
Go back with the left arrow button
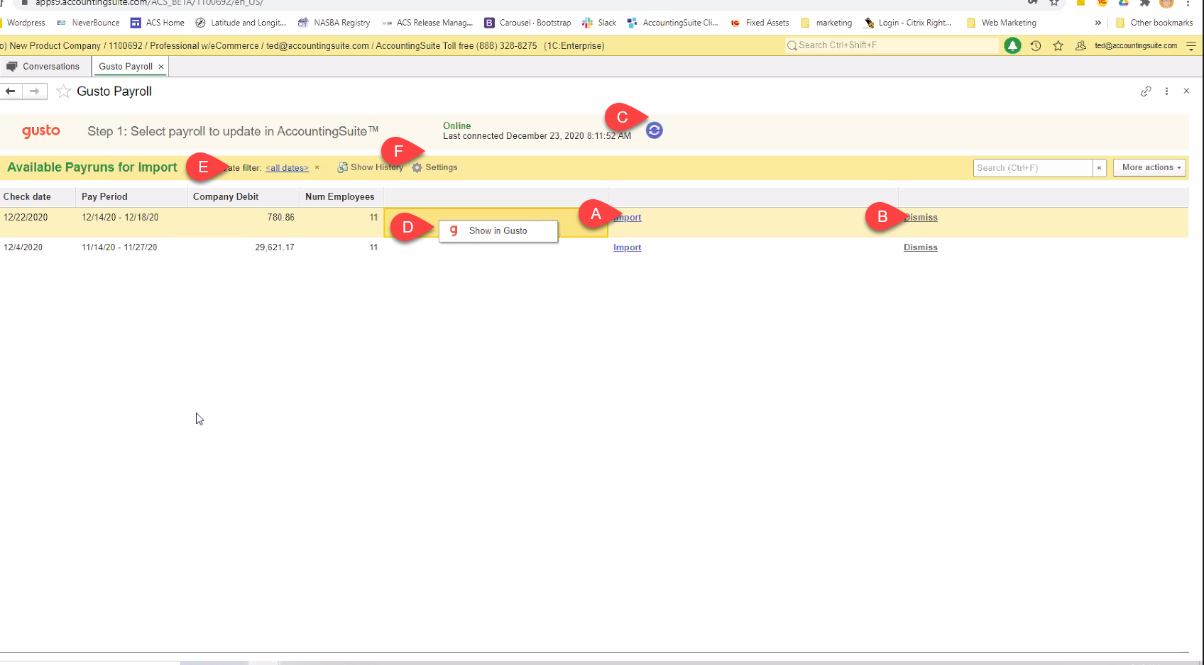11,91
